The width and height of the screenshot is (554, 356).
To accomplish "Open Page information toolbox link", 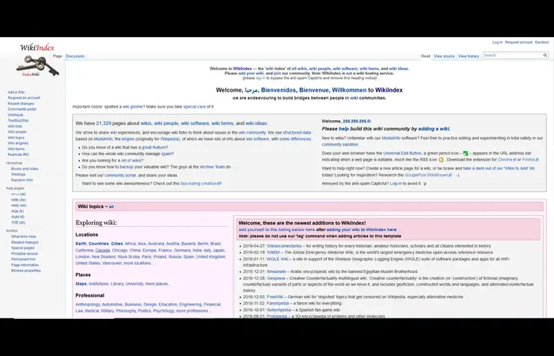I will tap(25, 265).
